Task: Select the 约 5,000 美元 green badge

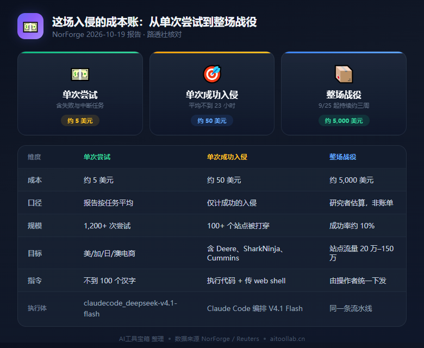Action: (344, 121)
